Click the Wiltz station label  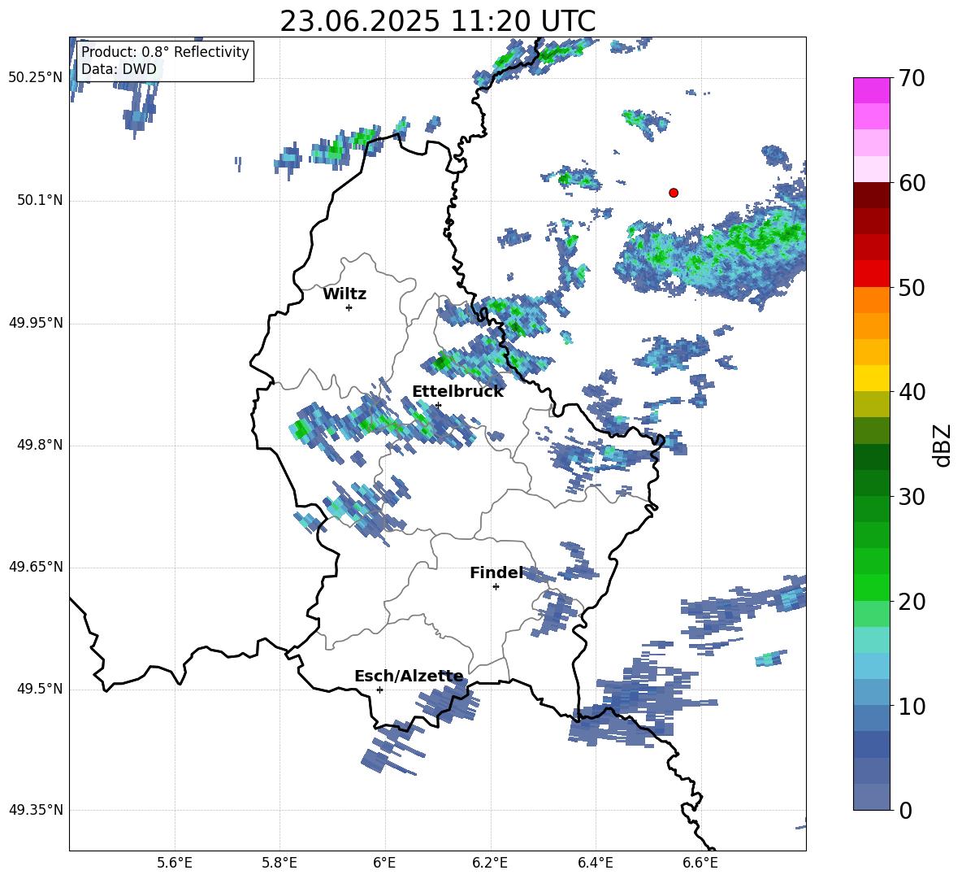click(x=344, y=294)
